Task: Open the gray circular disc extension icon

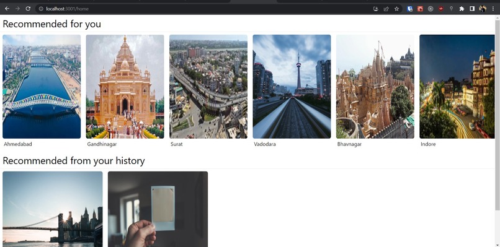Action: (431, 9)
